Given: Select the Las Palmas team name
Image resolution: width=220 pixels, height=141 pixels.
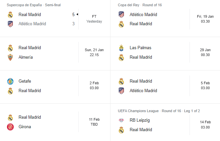Looking at the screenshot, I should click(x=140, y=48).
